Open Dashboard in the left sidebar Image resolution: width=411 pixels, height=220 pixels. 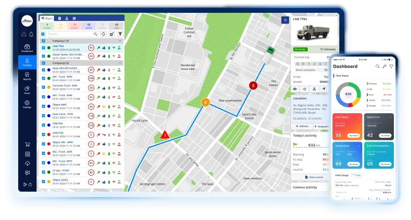click(27, 46)
